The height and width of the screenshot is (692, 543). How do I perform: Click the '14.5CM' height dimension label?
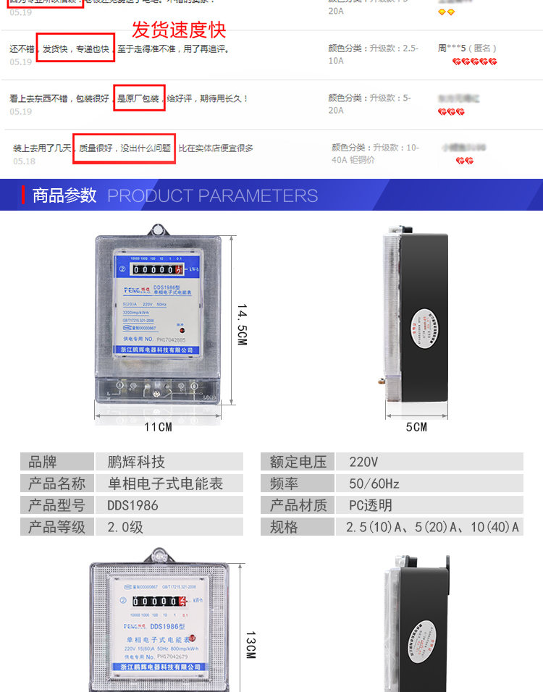click(242, 324)
